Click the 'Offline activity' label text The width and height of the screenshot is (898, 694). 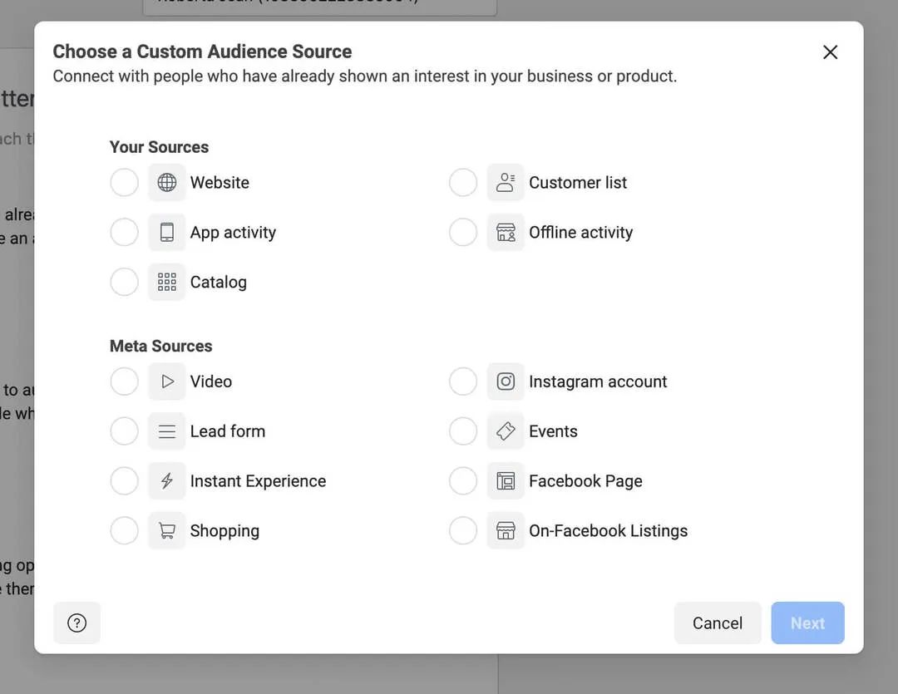[580, 233]
